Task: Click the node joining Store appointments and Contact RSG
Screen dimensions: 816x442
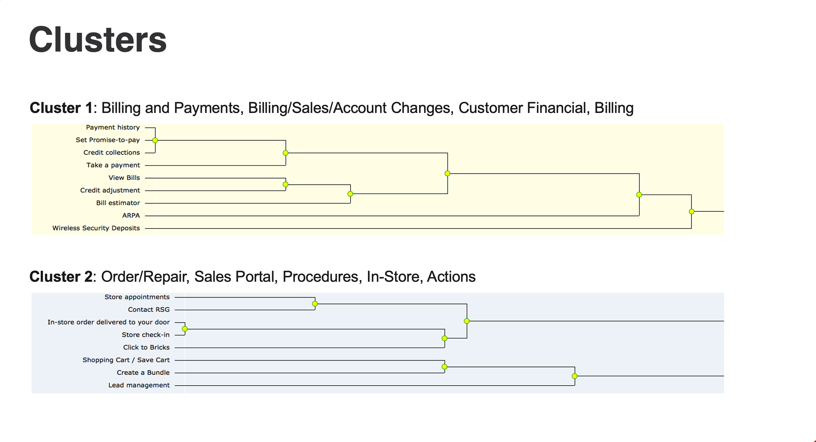Action: pyautogui.click(x=315, y=304)
